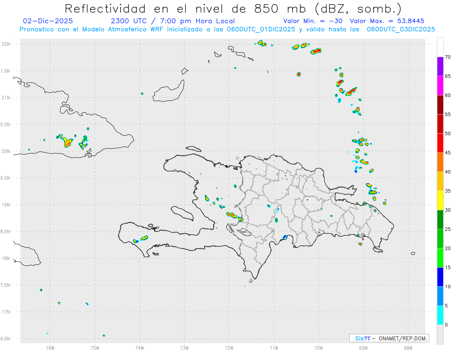Click the colorbar label "30"
The image size is (458, 353).
click(x=448, y=210)
